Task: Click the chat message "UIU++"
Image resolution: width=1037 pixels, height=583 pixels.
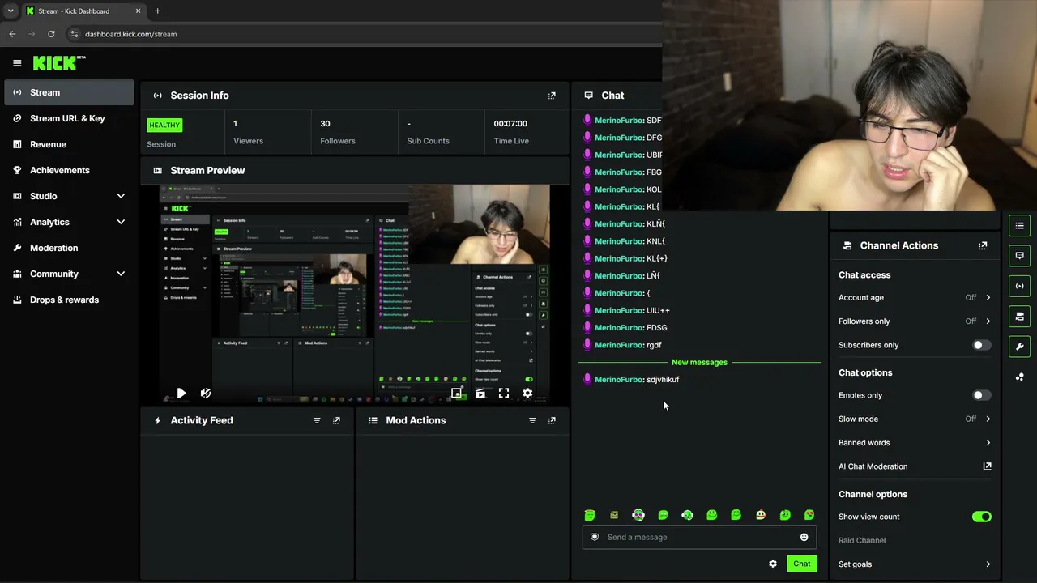Action: 658,310
